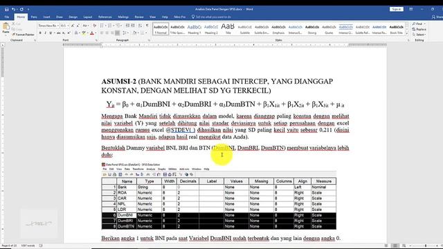
Task: Apply the red font color
Action: coord(91,33)
